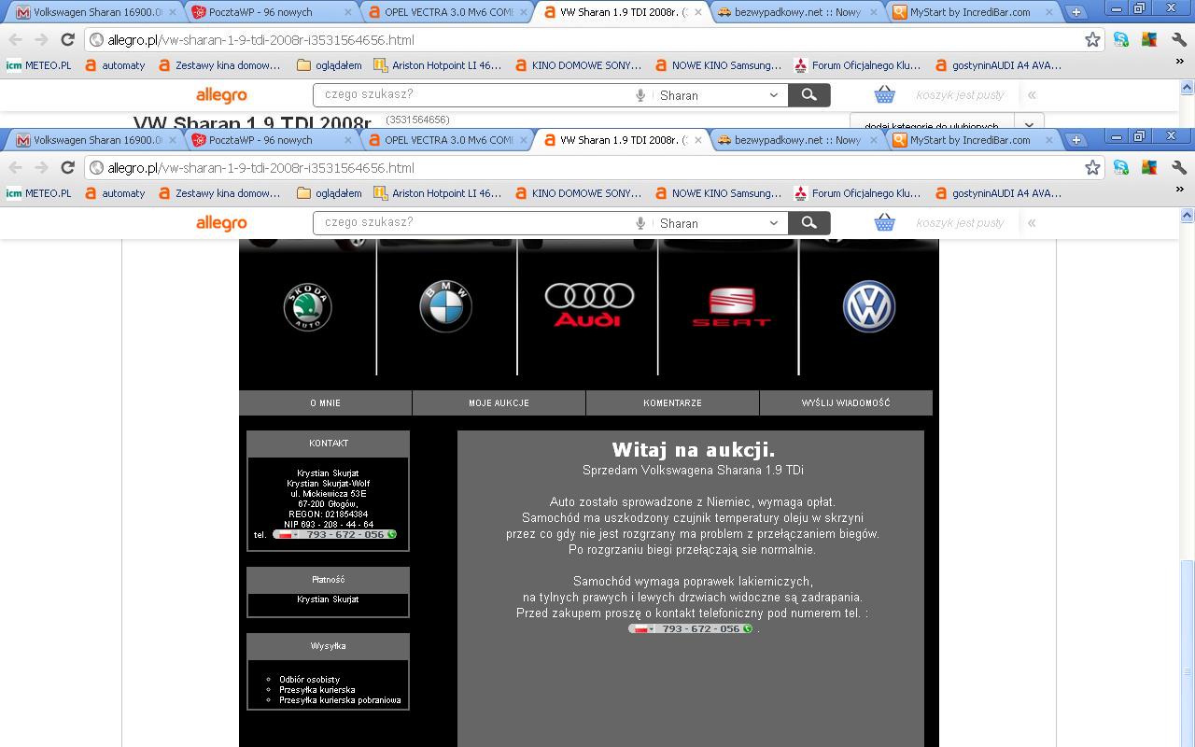Switch to the bezwypadkowy.net tab in the lower window
Viewport: 1195px width, 747px height.
pyautogui.click(x=794, y=140)
